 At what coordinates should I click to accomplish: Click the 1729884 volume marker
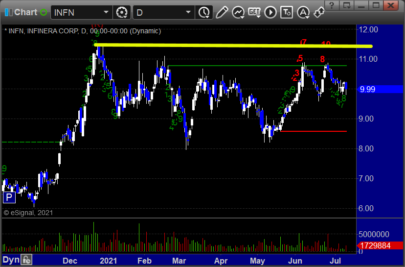click(x=380, y=245)
